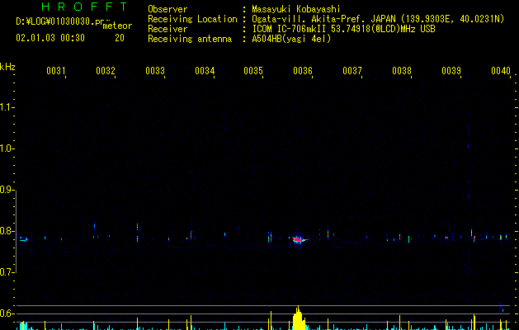The image size is (519, 330).
Task: Click time marker 0037
Action: coord(352,71)
